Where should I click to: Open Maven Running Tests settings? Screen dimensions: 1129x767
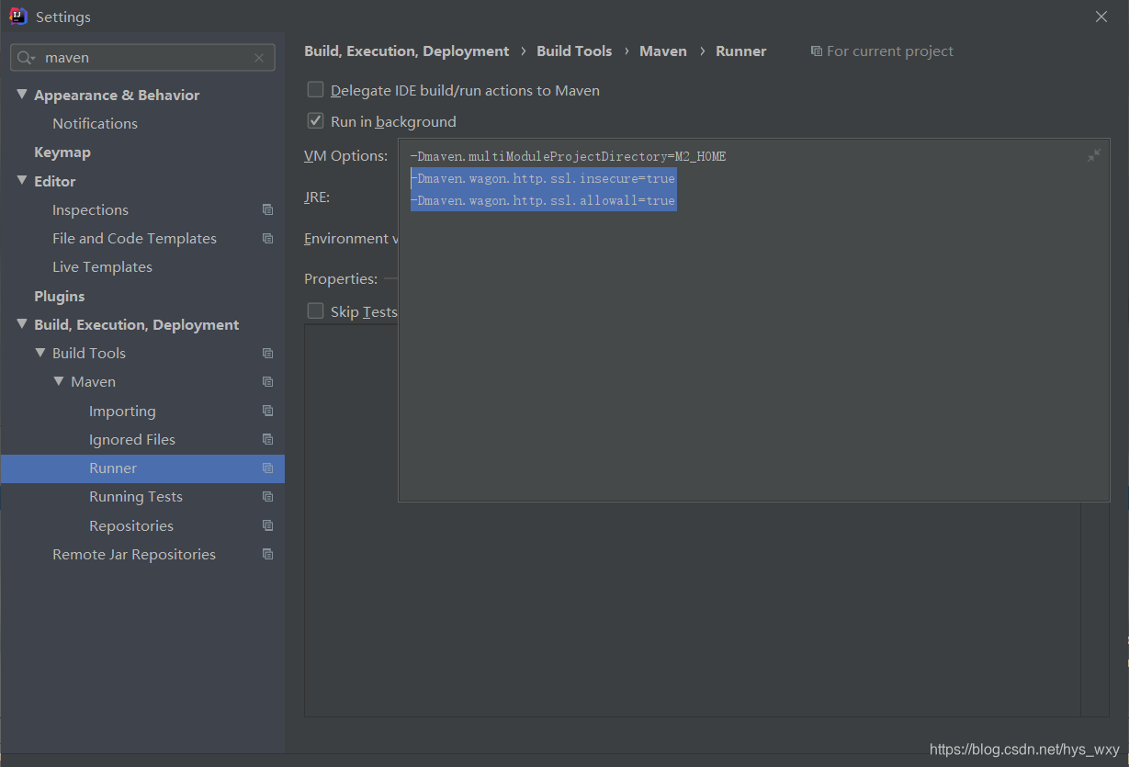tap(136, 497)
